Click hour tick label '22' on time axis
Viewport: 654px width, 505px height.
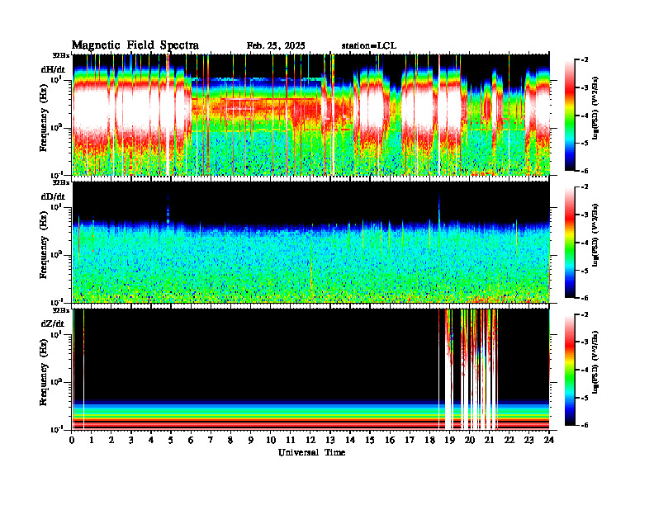pyautogui.click(x=509, y=440)
